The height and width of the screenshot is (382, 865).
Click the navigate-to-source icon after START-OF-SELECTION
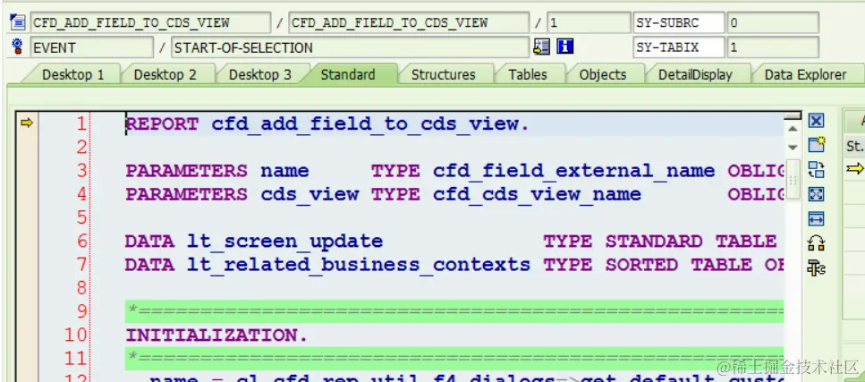pyautogui.click(x=542, y=47)
